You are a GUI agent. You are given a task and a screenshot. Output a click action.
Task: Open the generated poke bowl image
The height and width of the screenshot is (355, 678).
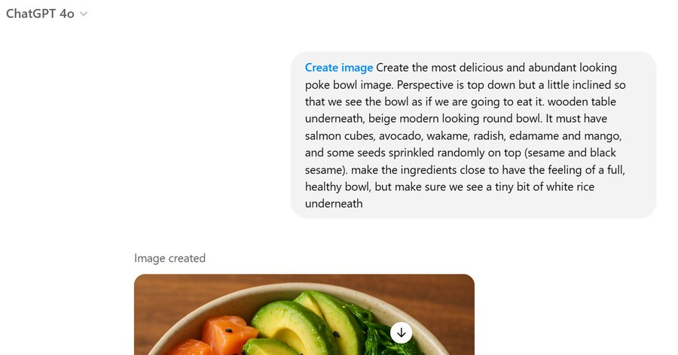304,314
